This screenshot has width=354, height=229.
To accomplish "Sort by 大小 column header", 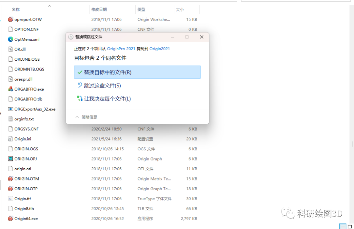I will coord(180,10).
